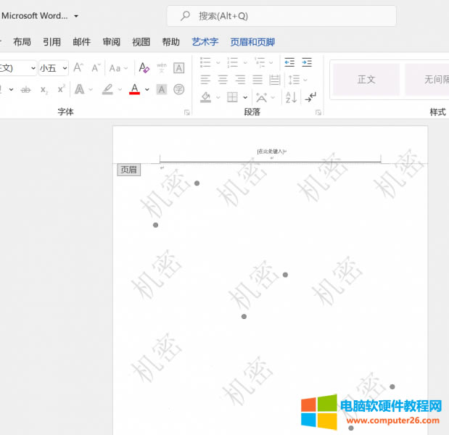Apply strikethrough to selected text
Screen dimensions: 449x435
(26, 89)
